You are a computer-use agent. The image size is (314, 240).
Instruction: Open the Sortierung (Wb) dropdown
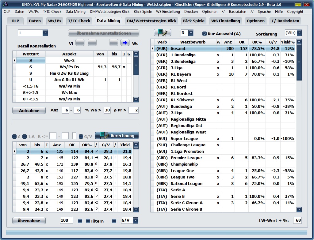[299, 33]
